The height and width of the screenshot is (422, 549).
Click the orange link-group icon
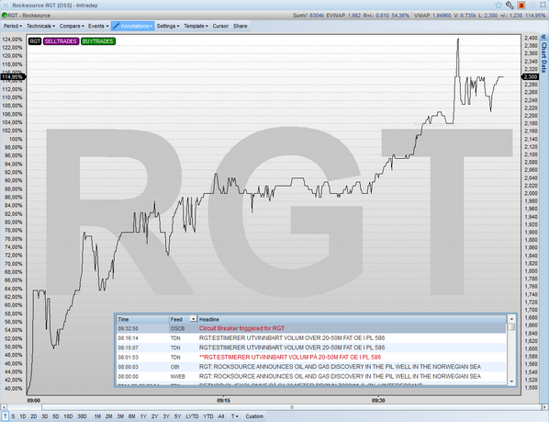pos(521,5)
